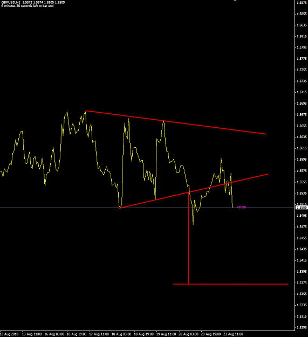Click the 1.5855 price on the axis
The image size is (308, 337).
[302, 14]
